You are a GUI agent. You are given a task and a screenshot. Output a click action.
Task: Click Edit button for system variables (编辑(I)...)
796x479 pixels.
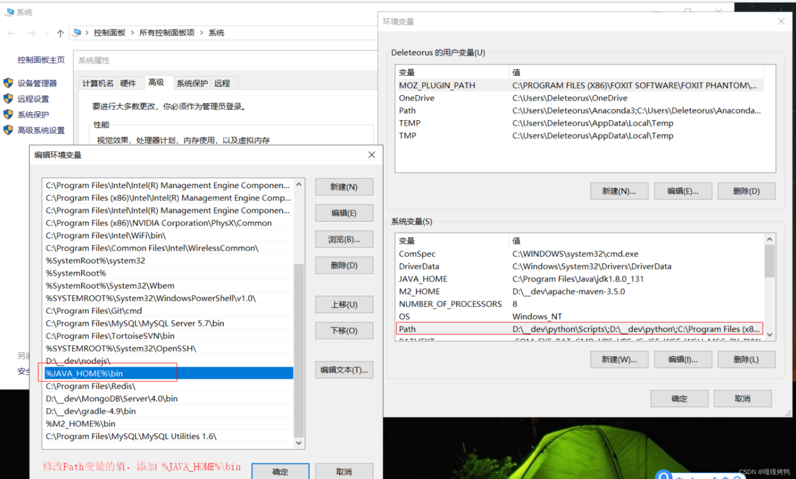pos(682,359)
